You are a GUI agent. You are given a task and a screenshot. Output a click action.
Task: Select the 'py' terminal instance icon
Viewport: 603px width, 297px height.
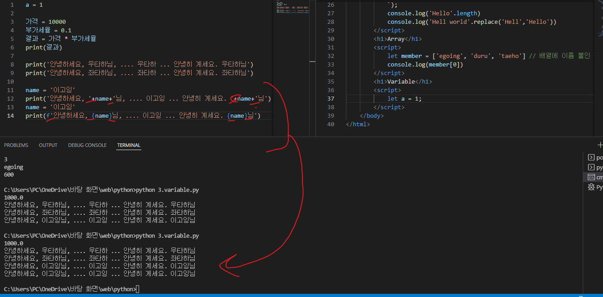pyautogui.click(x=591, y=167)
